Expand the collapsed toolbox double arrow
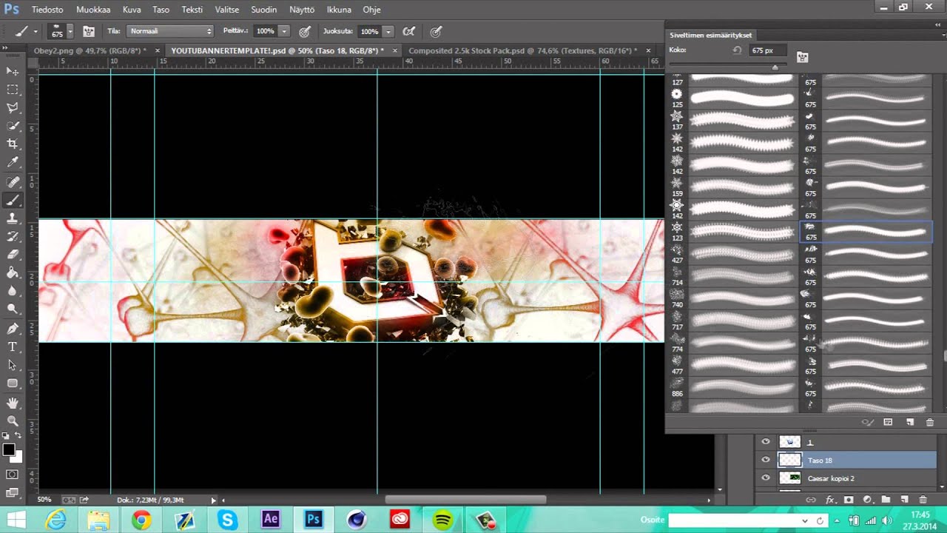Image resolution: width=947 pixels, height=533 pixels. point(5,48)
